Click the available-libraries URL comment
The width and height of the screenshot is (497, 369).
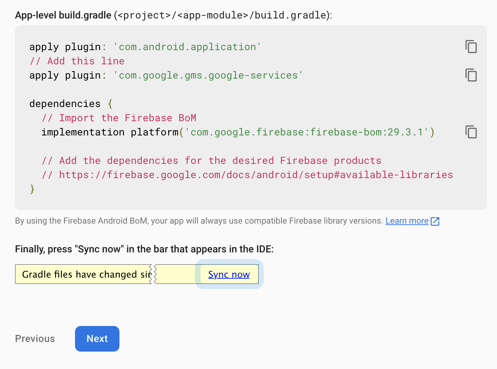pyautogui.click(x=247, y=175)
